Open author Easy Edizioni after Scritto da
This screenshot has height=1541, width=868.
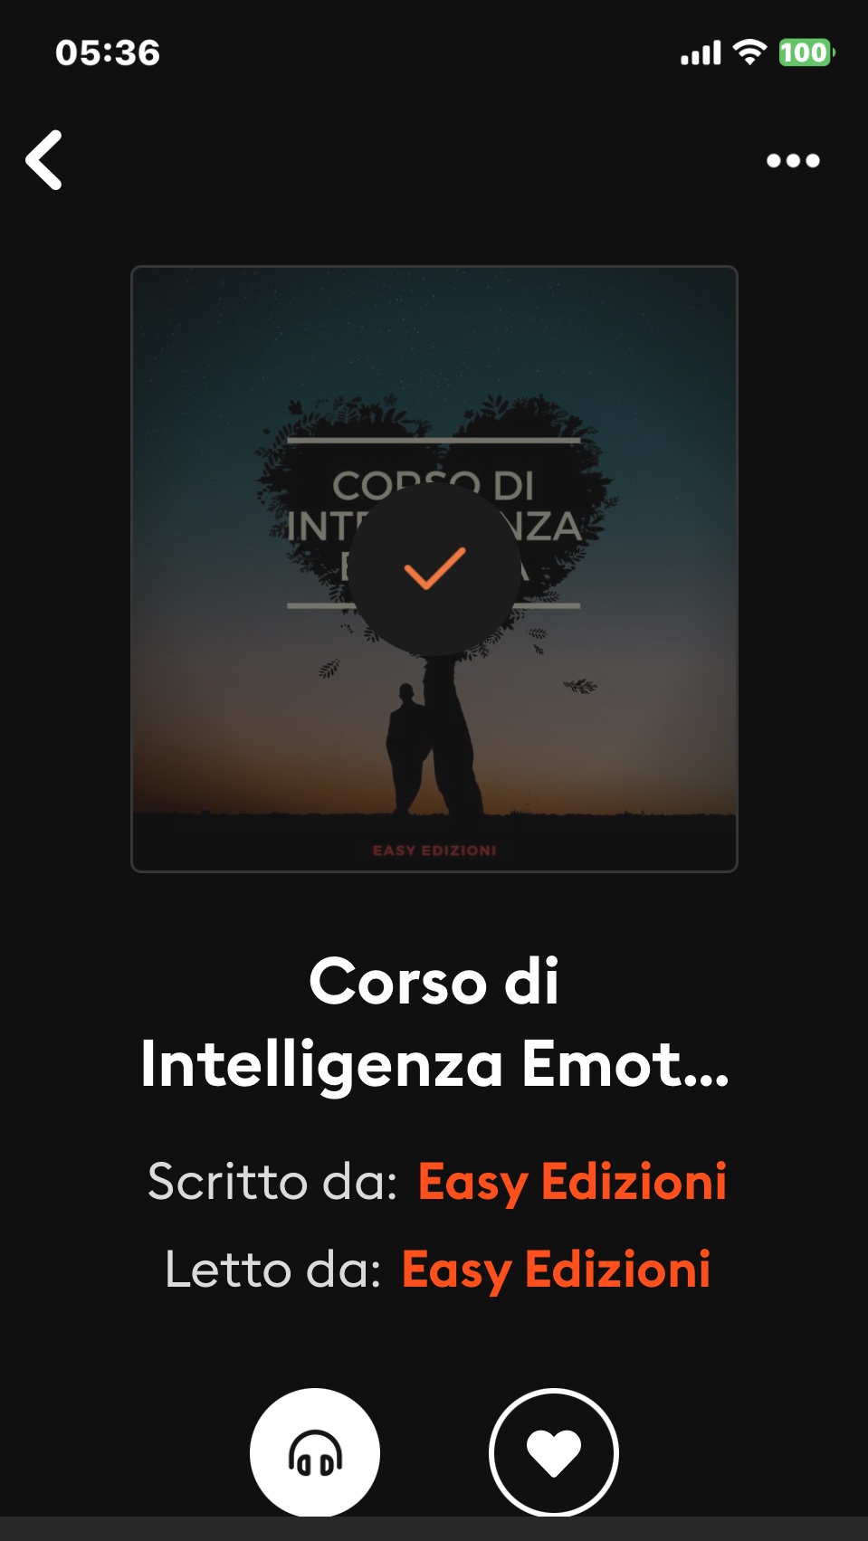(x=572, y=1182)
